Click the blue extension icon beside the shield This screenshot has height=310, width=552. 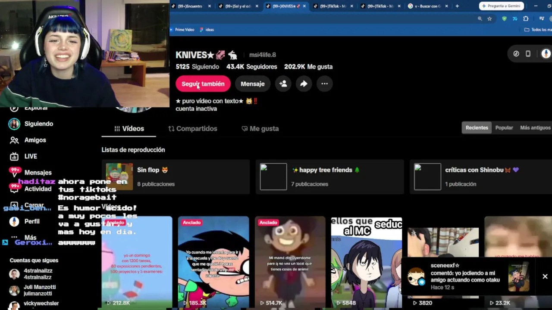pyautogui.click(x=515, y=19)
